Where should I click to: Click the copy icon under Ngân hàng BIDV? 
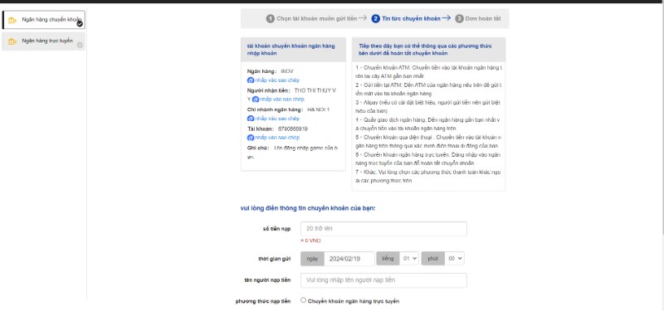point(251,80)
